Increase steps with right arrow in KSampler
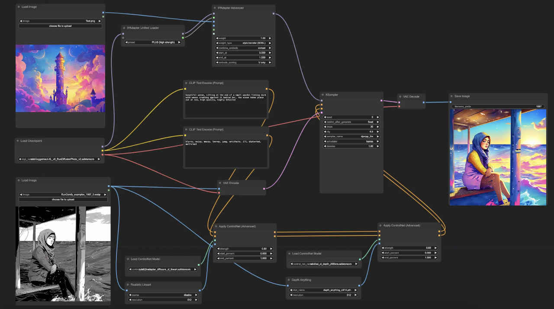 [x=378, y=127]
